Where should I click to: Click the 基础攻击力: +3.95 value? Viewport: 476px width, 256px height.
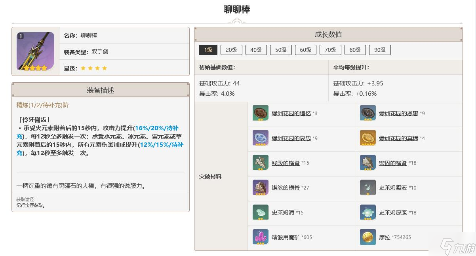pos(358,83)
